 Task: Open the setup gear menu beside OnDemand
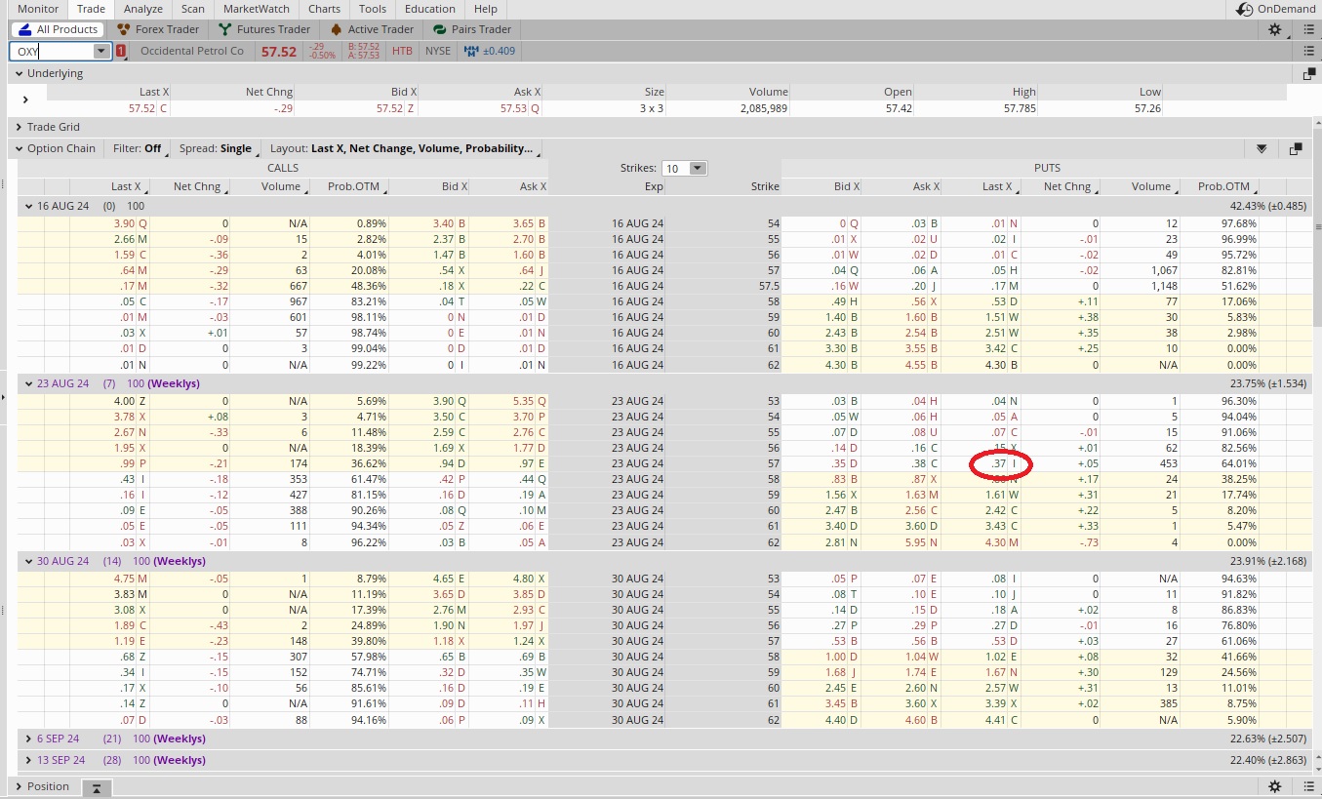(x=1275, y=29)
